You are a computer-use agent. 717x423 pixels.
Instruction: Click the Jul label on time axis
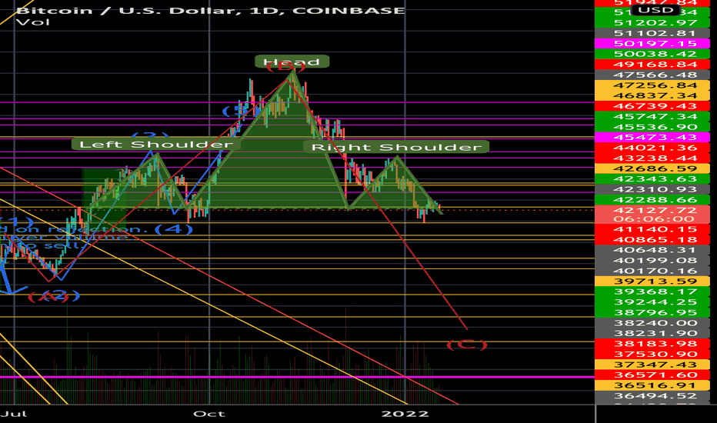tap(14, 414)
